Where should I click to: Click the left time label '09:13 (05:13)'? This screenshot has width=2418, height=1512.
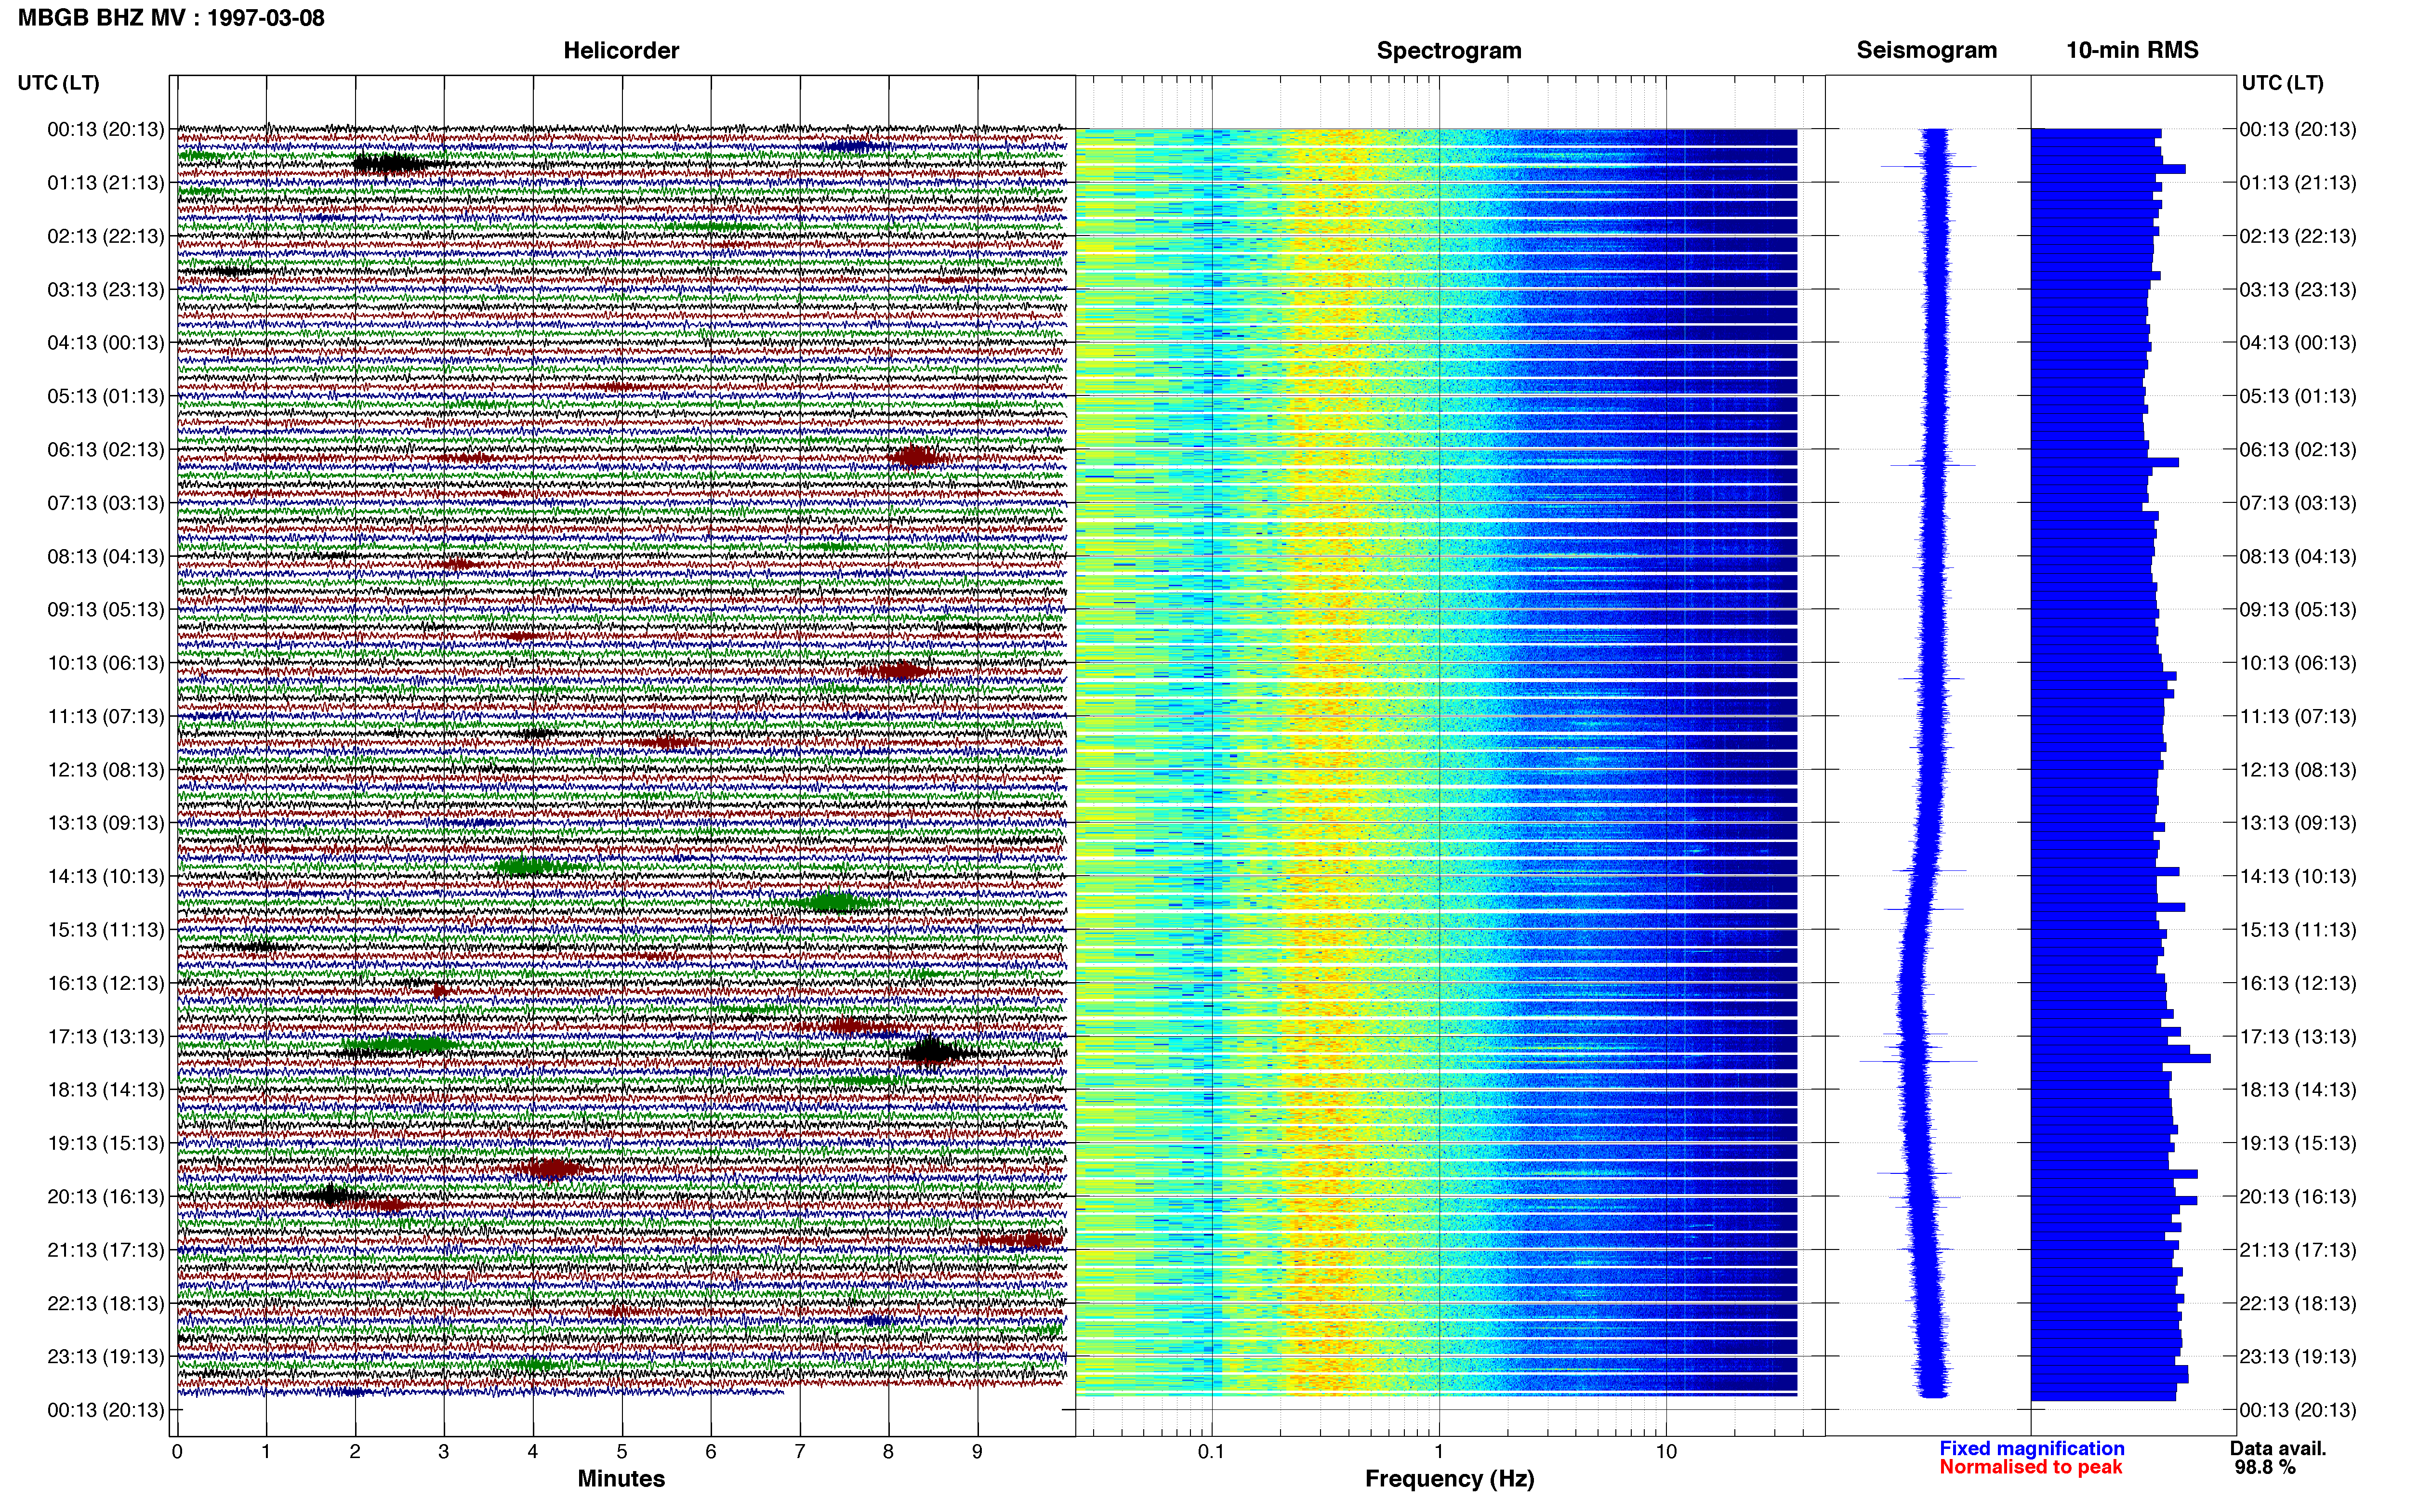pos(106,610)
